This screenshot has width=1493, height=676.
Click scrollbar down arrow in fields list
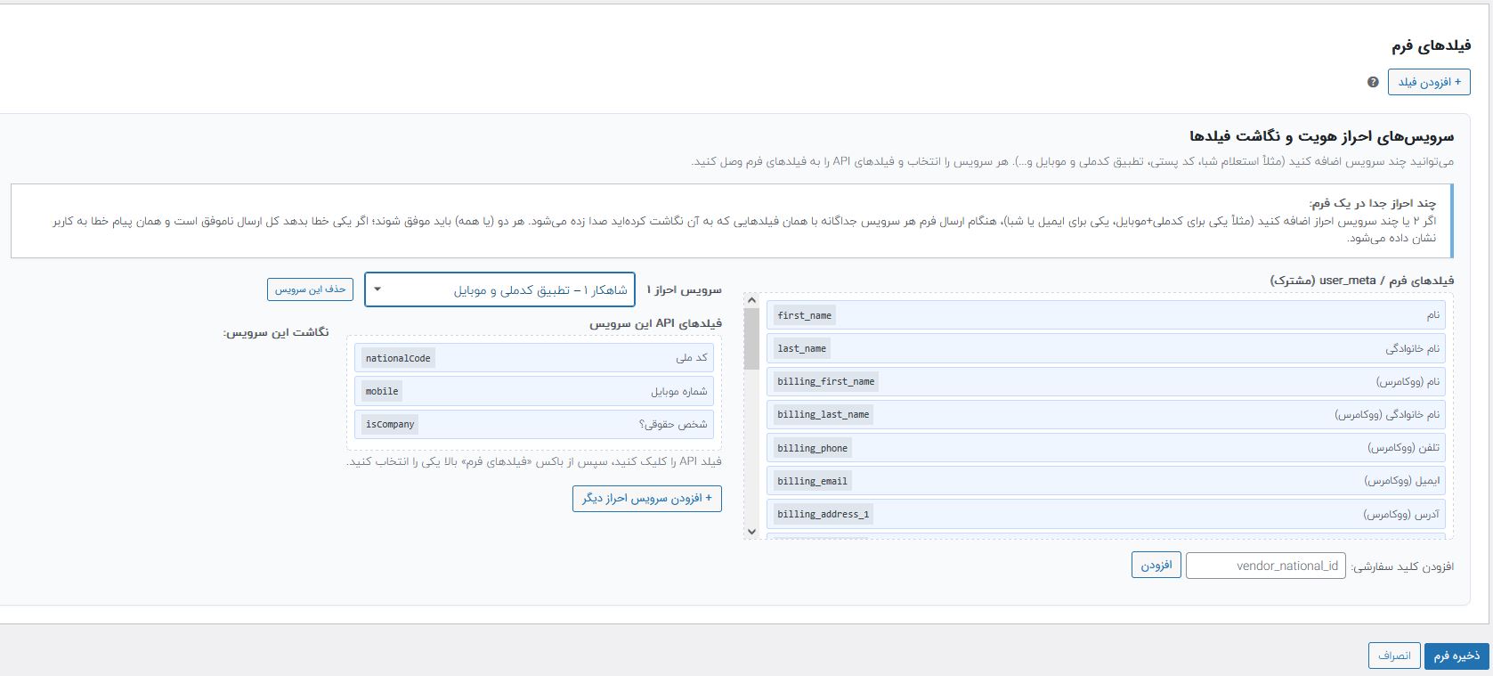coord(751,532)
